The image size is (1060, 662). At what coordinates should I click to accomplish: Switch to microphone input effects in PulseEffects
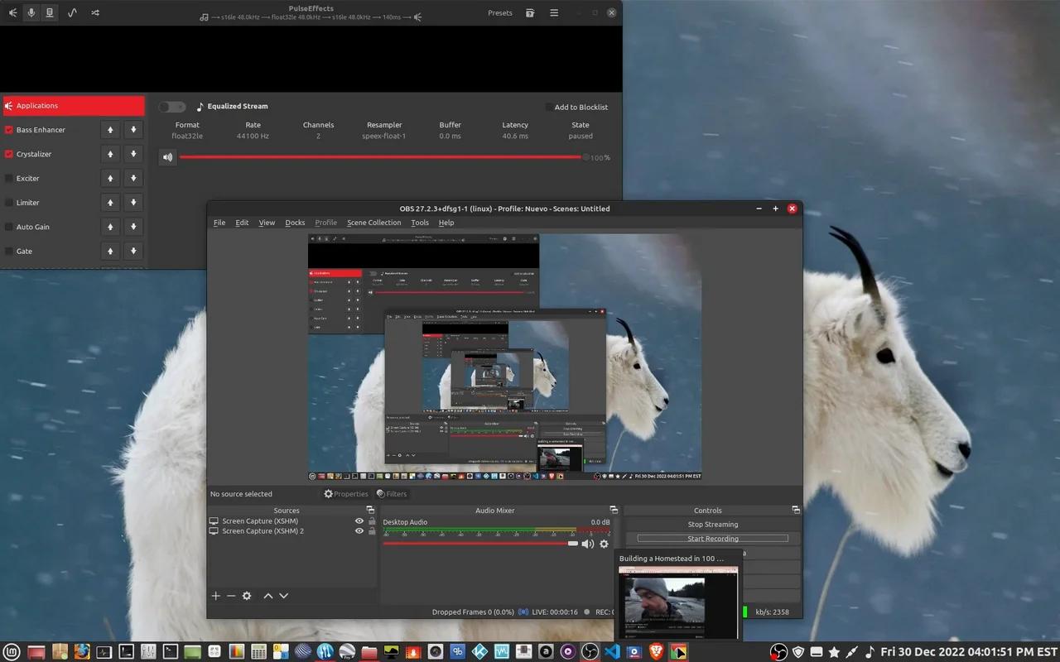pyautogui.click(x=31, y=13)
